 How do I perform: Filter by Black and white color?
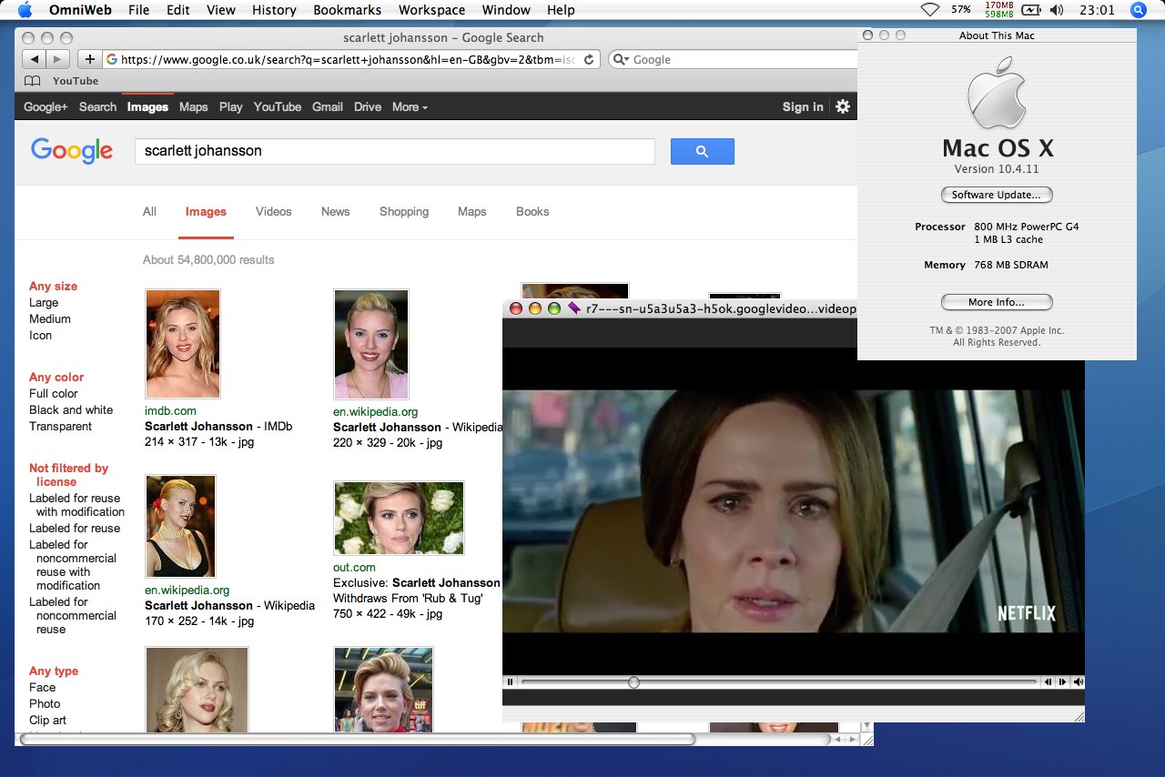click(71, 409)
